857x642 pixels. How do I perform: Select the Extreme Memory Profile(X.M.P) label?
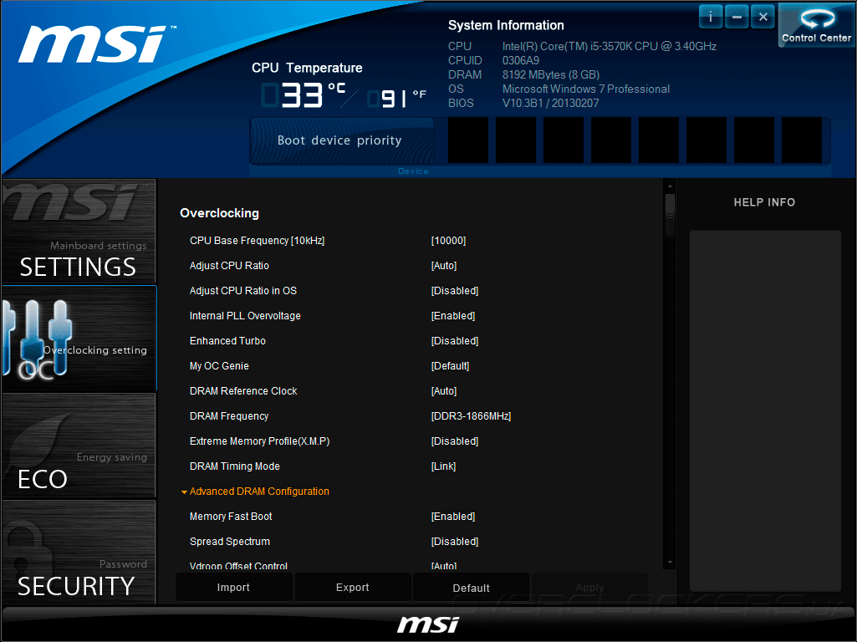tap(260, 441)
